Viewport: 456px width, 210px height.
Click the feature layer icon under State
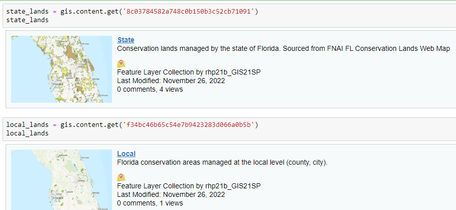[x=121, y=63]
